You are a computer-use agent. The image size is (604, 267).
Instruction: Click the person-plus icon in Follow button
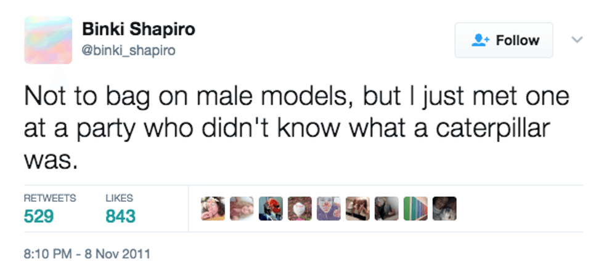click(479, 41)
